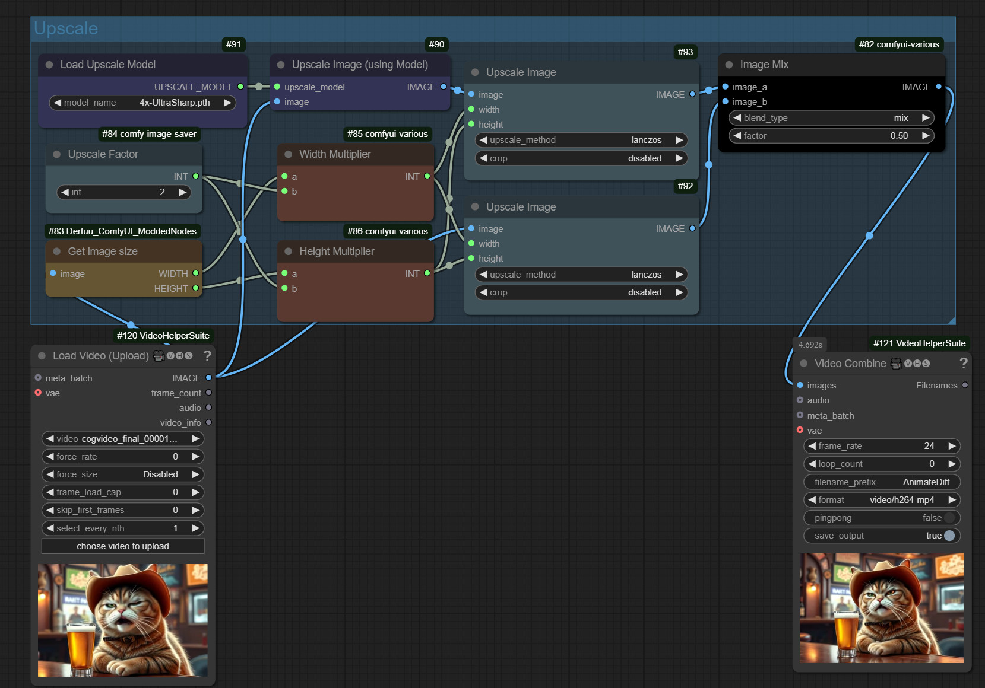
Task: Collapse the Height Multiplier node dot
Action: point(289,251)
